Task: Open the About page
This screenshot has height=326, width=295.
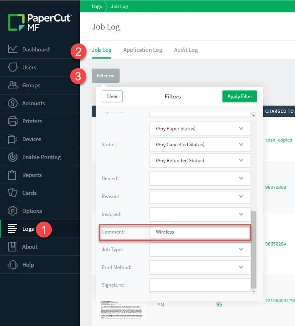Action: pos(30,247)
